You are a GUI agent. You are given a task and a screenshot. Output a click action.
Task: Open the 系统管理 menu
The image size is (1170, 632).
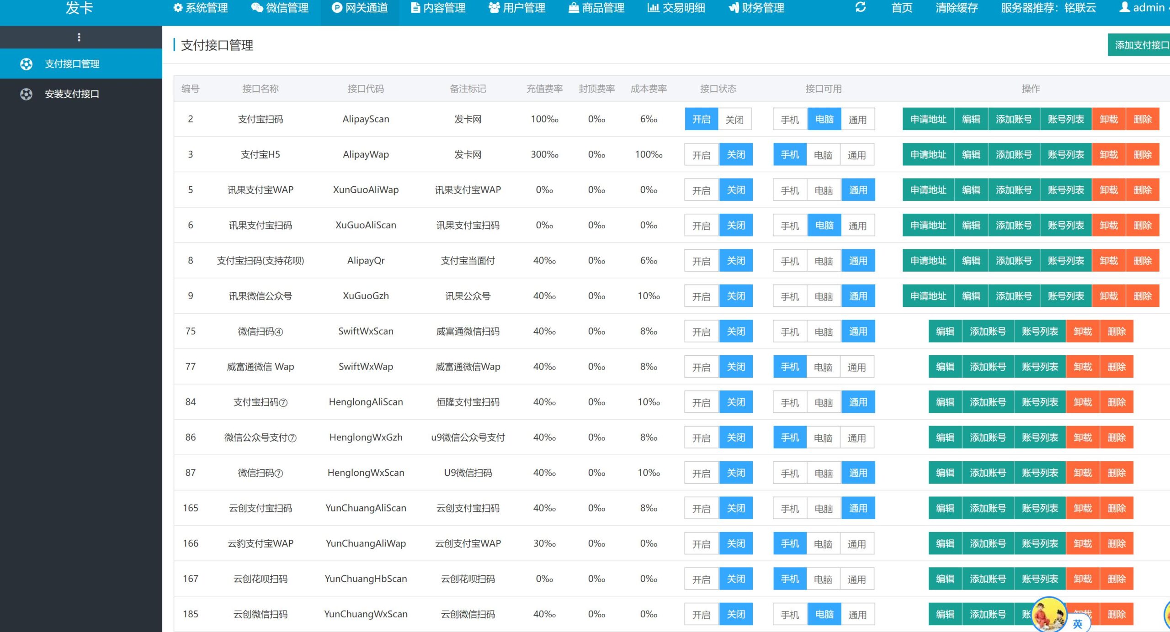click(201, 8)
